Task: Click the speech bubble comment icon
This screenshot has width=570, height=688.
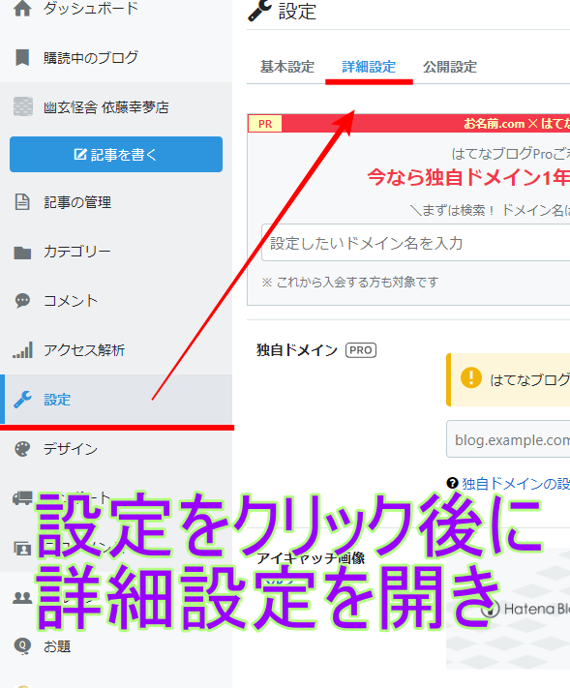Action: click(x=22, y=301)
